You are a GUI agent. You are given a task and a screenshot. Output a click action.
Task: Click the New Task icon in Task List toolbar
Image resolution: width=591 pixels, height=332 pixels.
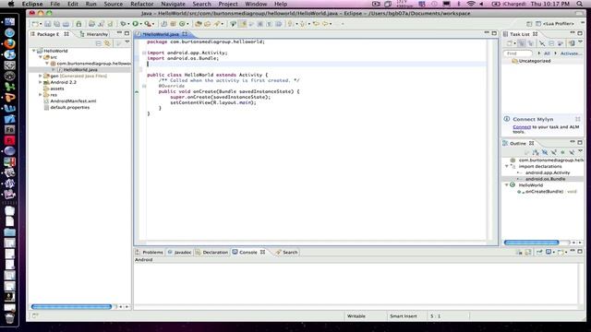(510, 43)
